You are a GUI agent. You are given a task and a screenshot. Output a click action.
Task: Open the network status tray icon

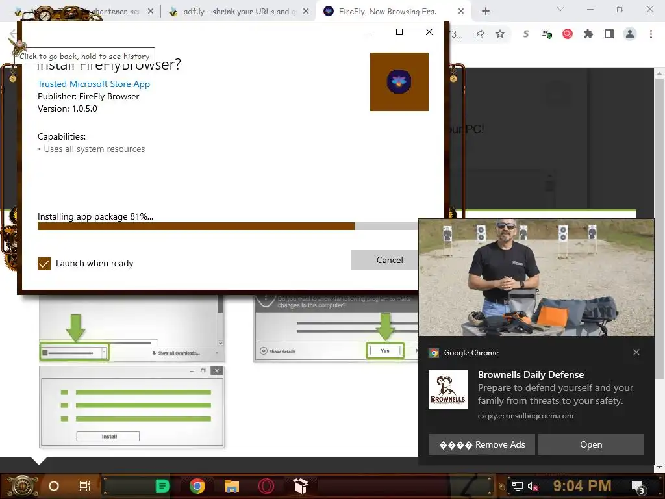pyautogui.click(x=517, y=486)
